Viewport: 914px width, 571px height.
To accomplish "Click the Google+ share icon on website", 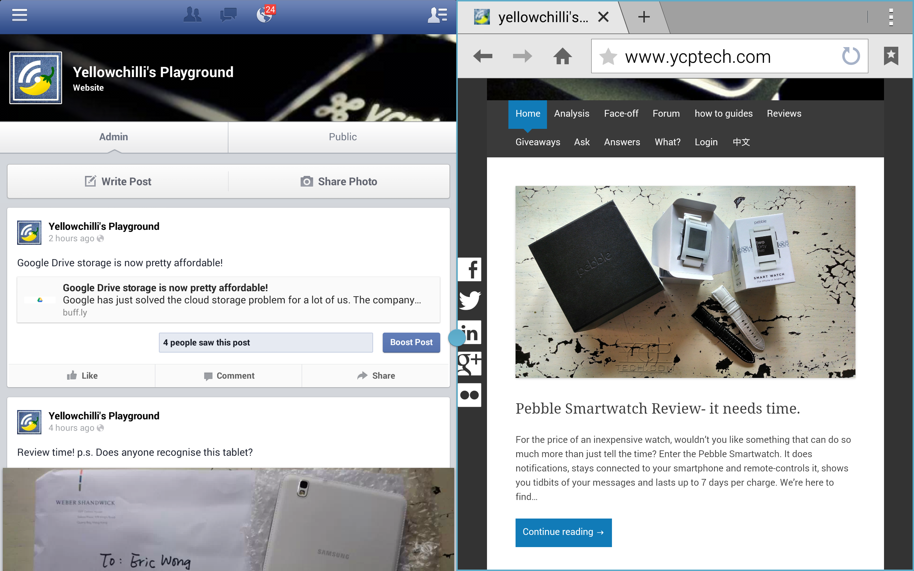I will [x=469, y=364].
